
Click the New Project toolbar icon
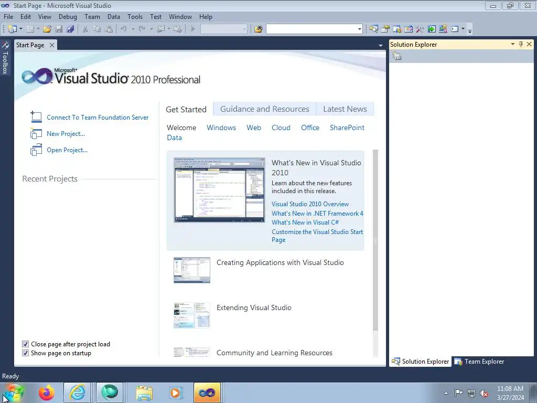(x=13, y=29)
